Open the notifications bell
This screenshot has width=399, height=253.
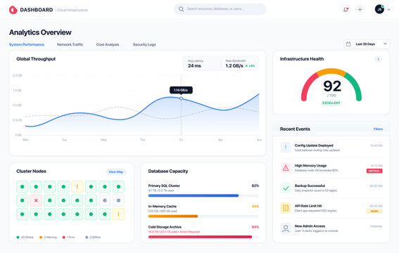(x=346, y=10)
